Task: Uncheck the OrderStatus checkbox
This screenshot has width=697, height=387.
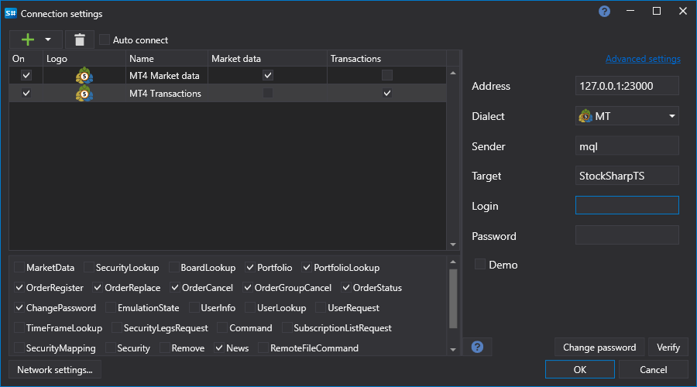Action: [346, 287]
